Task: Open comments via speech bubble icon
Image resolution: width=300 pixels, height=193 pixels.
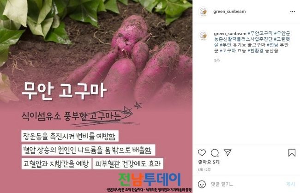Action: click(215, 153)
